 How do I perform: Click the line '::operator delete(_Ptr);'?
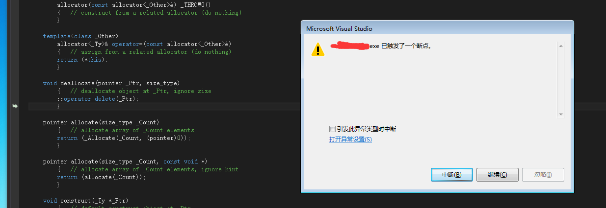tap(98, 99)
